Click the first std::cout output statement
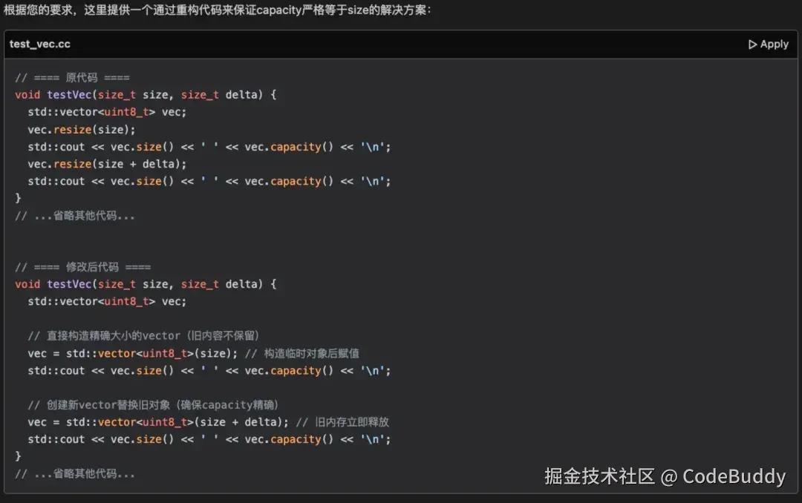802x503 pixels. (208, 146)
